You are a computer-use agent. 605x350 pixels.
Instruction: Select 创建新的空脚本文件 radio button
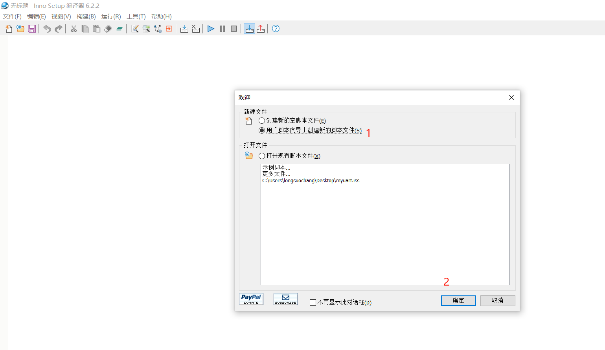(262, 121)
